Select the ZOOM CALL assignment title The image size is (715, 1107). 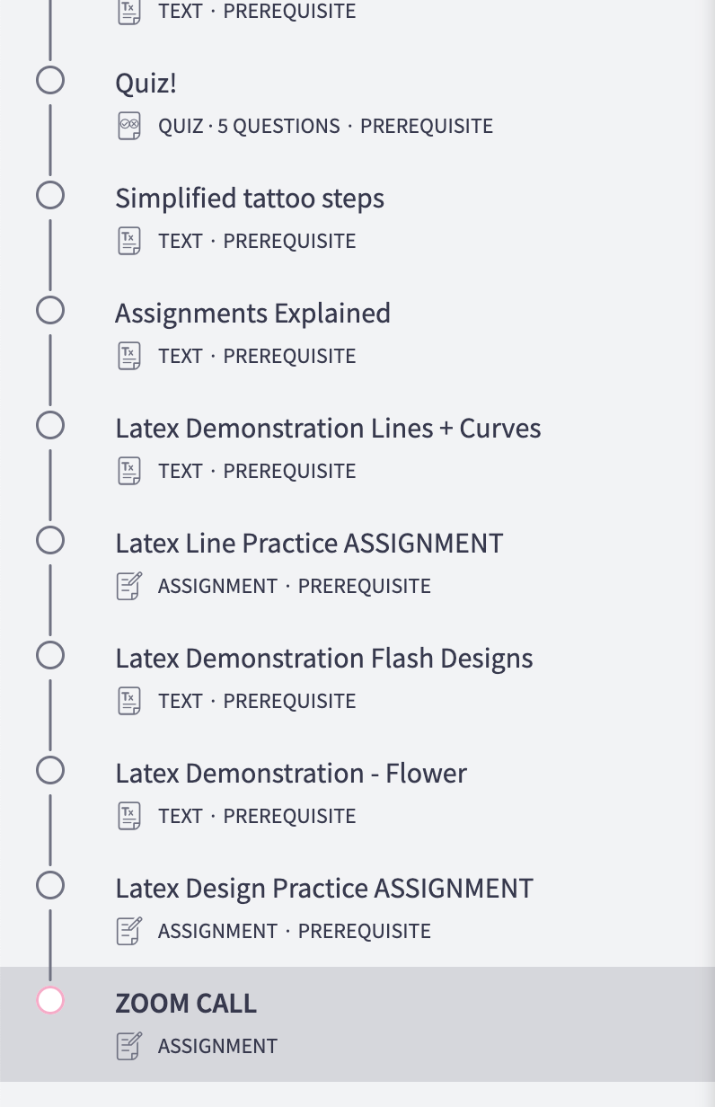tap(186, 1004)
